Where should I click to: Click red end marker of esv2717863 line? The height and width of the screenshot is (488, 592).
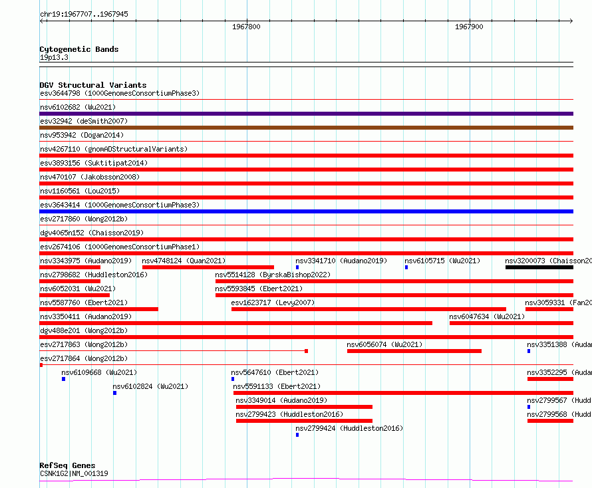306,351
